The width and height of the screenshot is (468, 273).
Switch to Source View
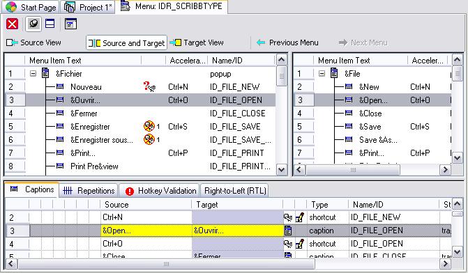click(x=33, y=42)
